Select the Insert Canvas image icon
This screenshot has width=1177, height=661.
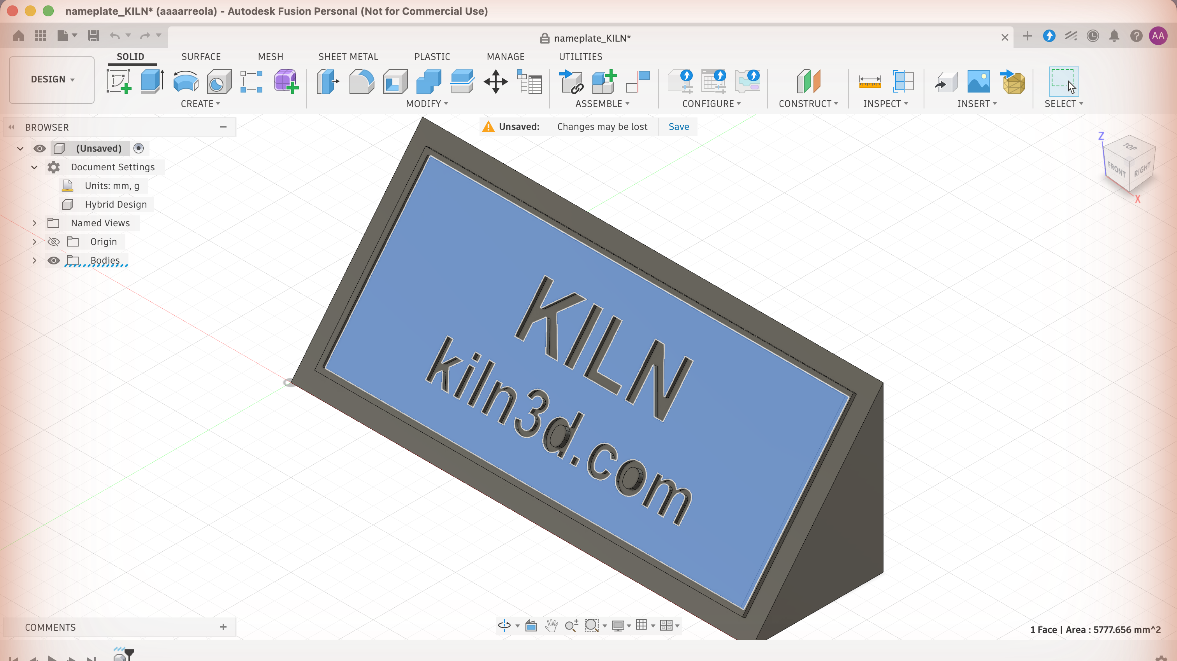coord(979,82)
